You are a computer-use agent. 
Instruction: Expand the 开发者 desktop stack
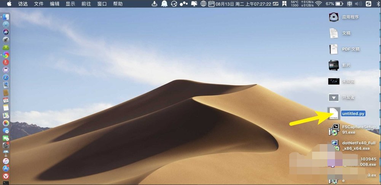pos(334,97)
